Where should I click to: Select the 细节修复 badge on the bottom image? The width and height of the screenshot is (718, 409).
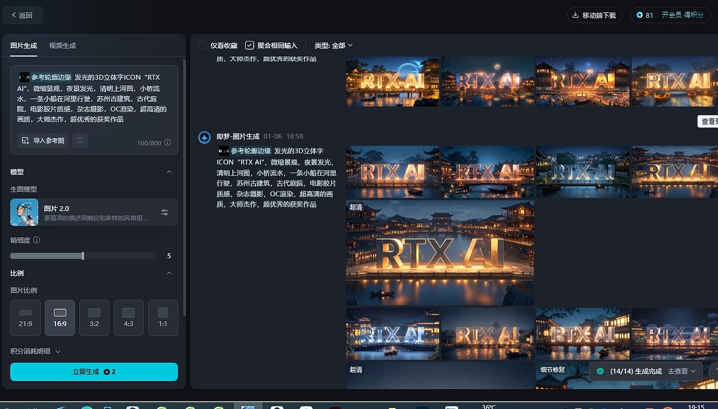(553, 370)
